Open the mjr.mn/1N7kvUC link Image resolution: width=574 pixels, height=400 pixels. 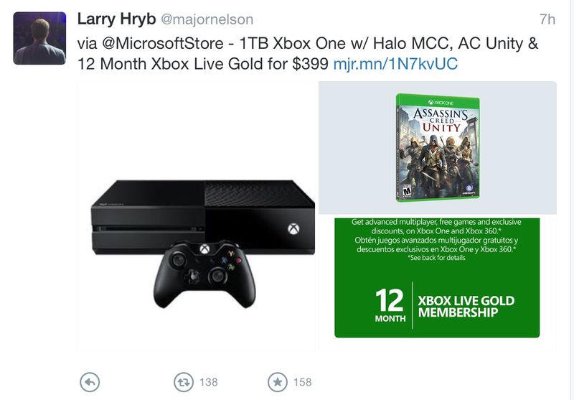click(395, 64)
